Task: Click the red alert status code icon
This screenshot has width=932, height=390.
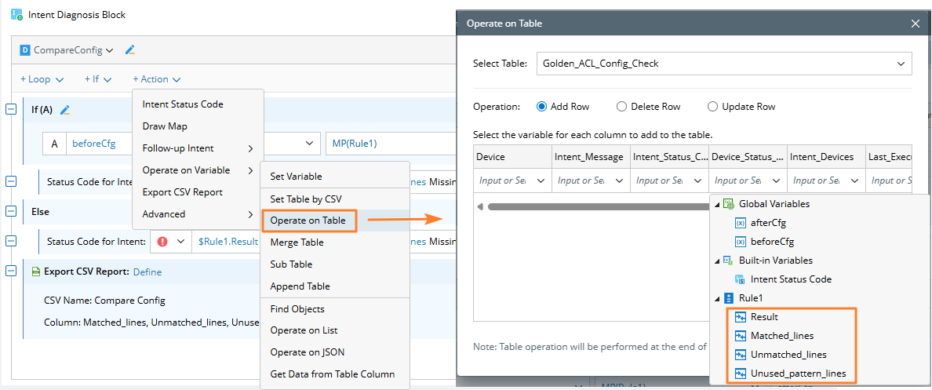Action: (162, 242)
